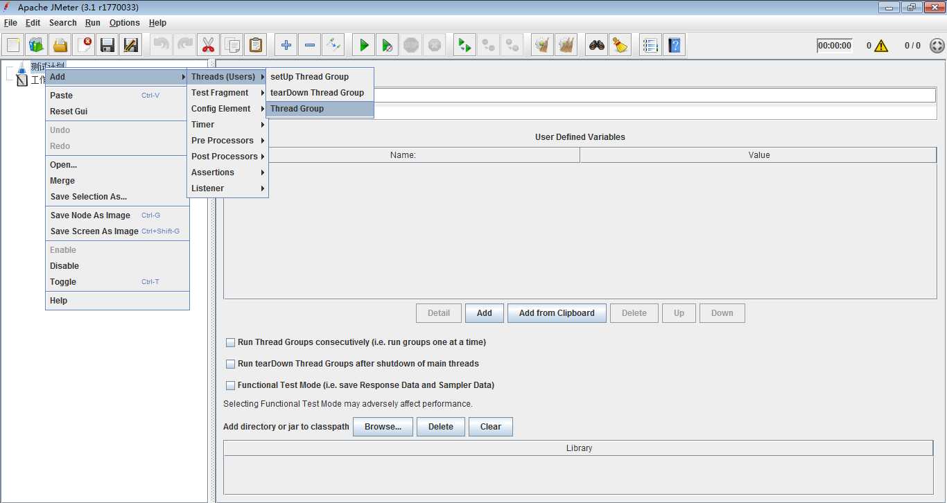Open the Templates toolbar icon
Viewport: 947px width, 503px height.
(x=37, y=45)
